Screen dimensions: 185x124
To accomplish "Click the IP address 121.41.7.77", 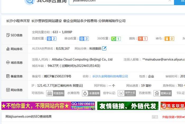I will pyautogui.click(x=45, y=85).
